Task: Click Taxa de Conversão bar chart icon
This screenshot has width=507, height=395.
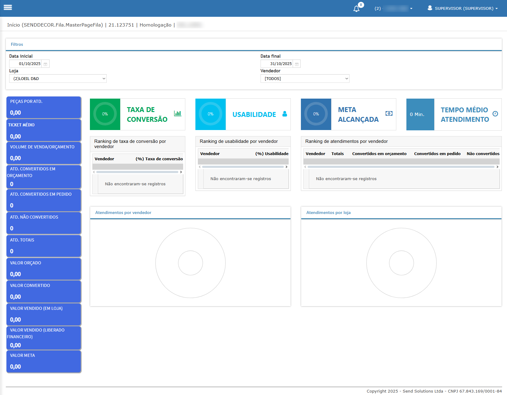Action: pos(178,113)
